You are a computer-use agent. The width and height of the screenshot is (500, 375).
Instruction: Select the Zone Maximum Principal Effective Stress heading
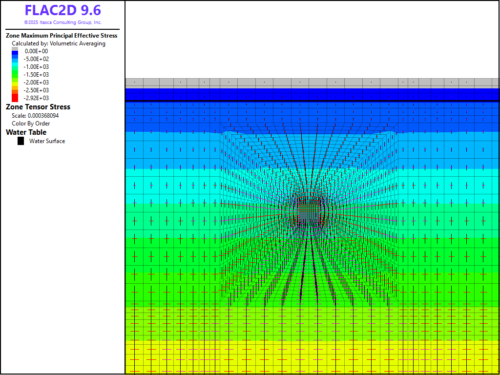(x=62, y=36)
